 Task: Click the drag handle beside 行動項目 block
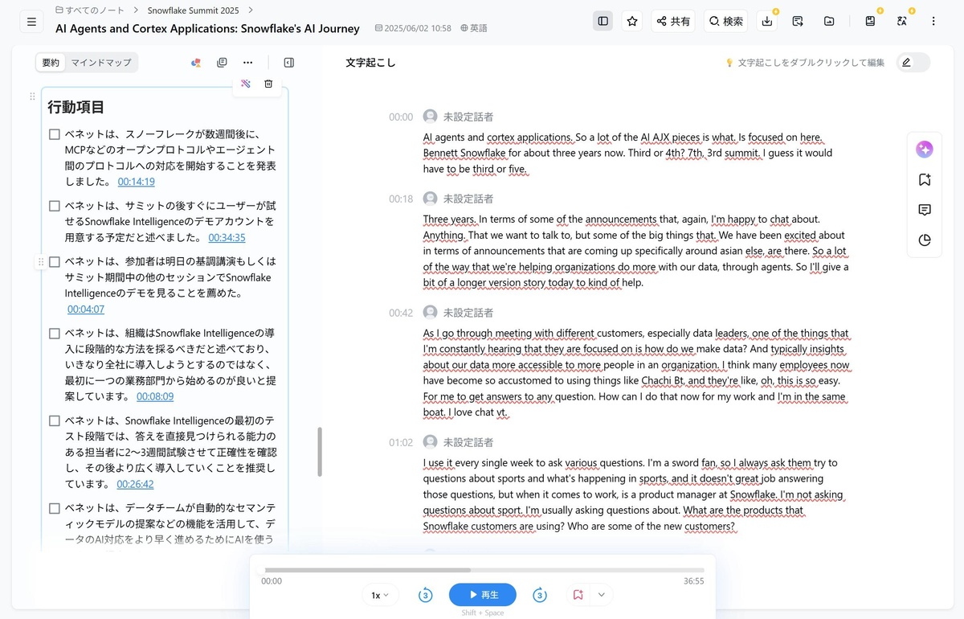(32, 96)
